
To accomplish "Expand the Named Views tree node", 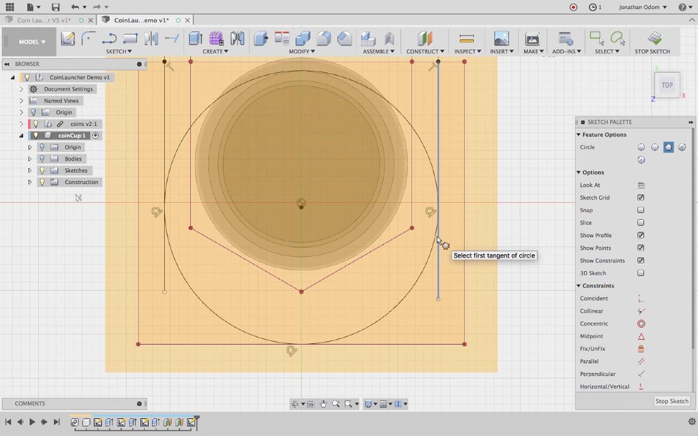I will tap(21, 101).
